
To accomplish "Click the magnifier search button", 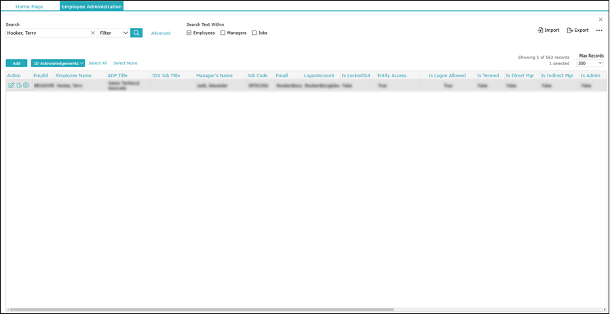I will tap(136, 33).
